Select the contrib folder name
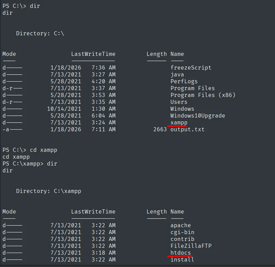This screenshot has width=275, height=267. pos(182,239)
